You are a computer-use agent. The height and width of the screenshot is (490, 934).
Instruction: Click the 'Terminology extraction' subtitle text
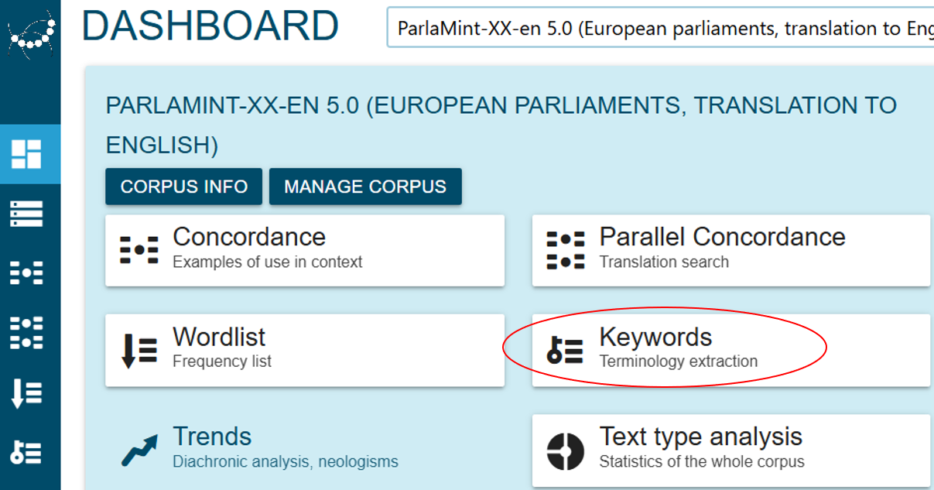(678, 362)
